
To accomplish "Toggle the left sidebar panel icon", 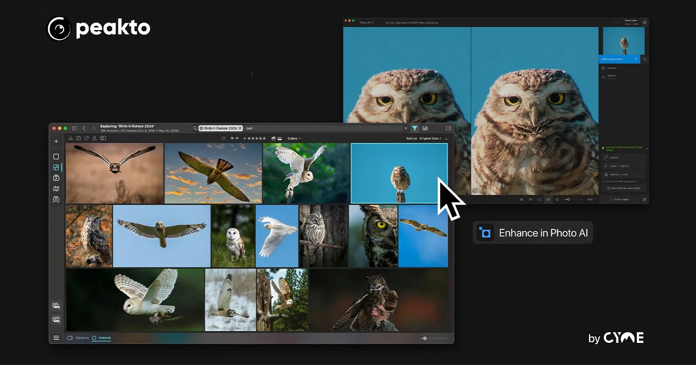I will point(75,128).
